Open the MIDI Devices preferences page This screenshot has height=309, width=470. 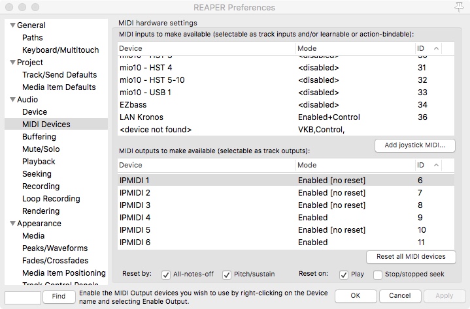click(x=46, y=125)
